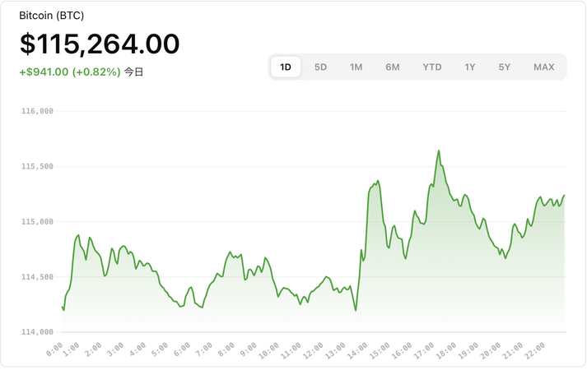
Task: Click the 2:00 time axis label
Action: [94, 349]
